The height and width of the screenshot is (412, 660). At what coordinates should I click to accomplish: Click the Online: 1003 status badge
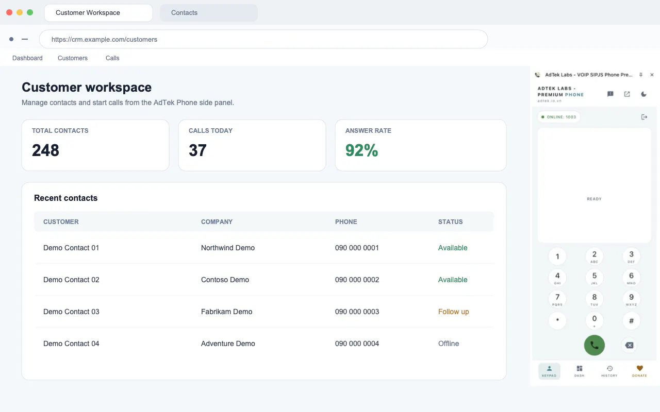click(x=559, y=117)
